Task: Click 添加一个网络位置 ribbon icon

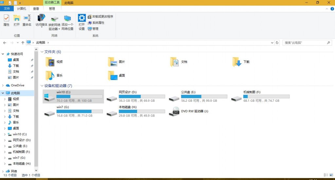Action: click(x=67, y=22)
